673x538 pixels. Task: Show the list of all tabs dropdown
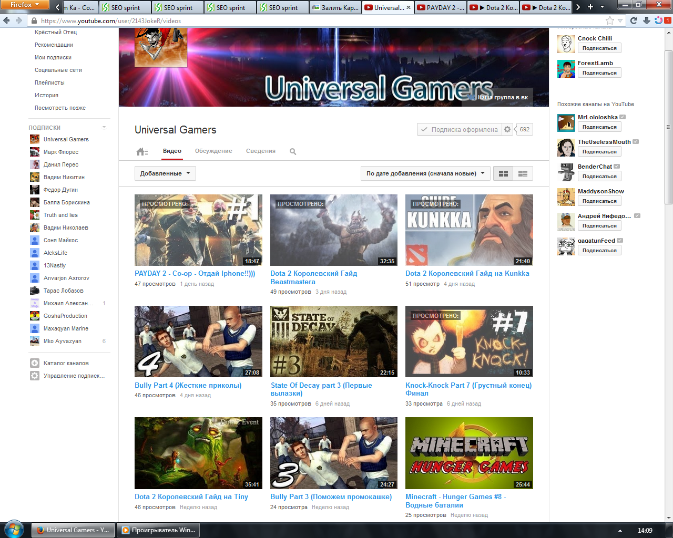(602, 7)
